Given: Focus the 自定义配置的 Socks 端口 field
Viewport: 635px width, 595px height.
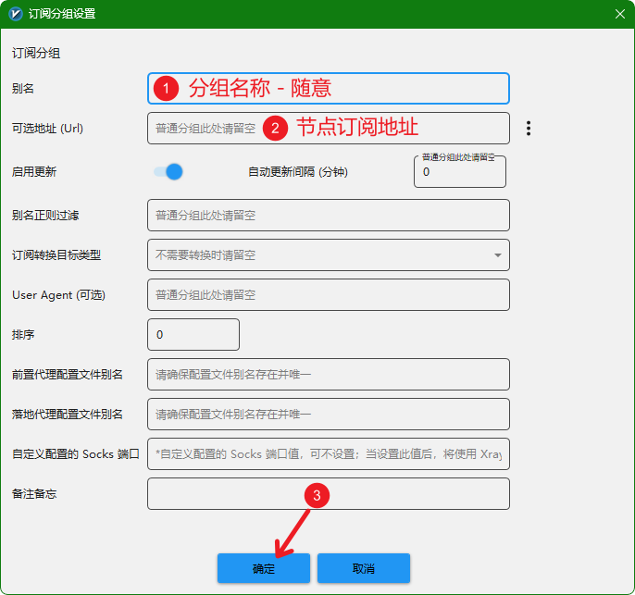Looking at the screenshot, I should click(329, 453).
